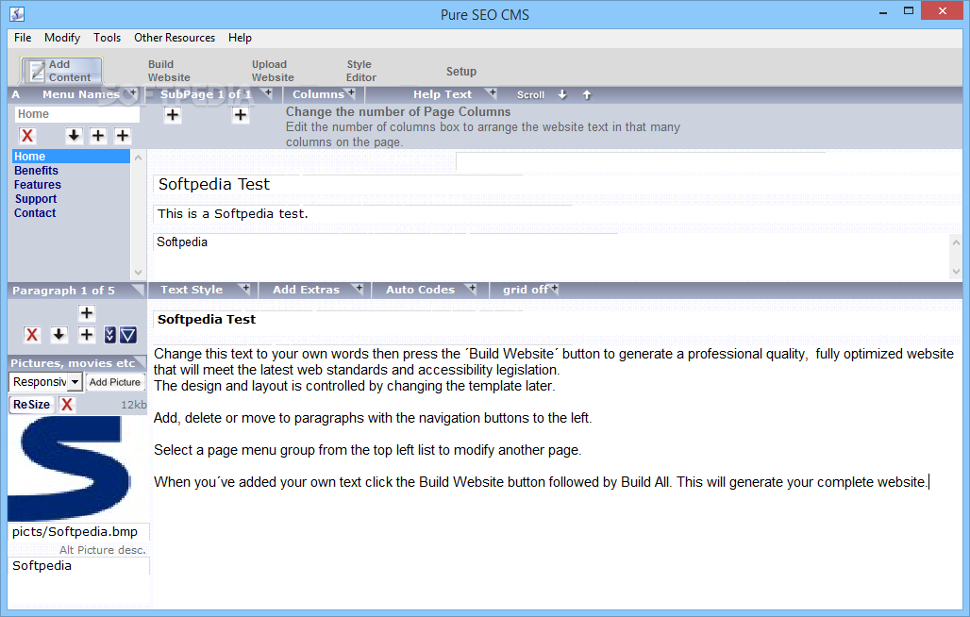Delete menu page with red X under Home field

click(26, 136)
